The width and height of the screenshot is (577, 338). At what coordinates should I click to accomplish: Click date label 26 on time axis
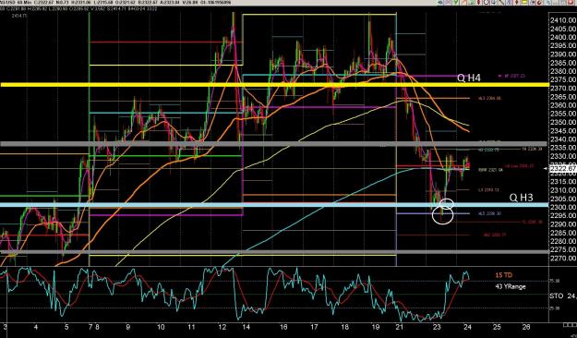[x=526, y=327]
